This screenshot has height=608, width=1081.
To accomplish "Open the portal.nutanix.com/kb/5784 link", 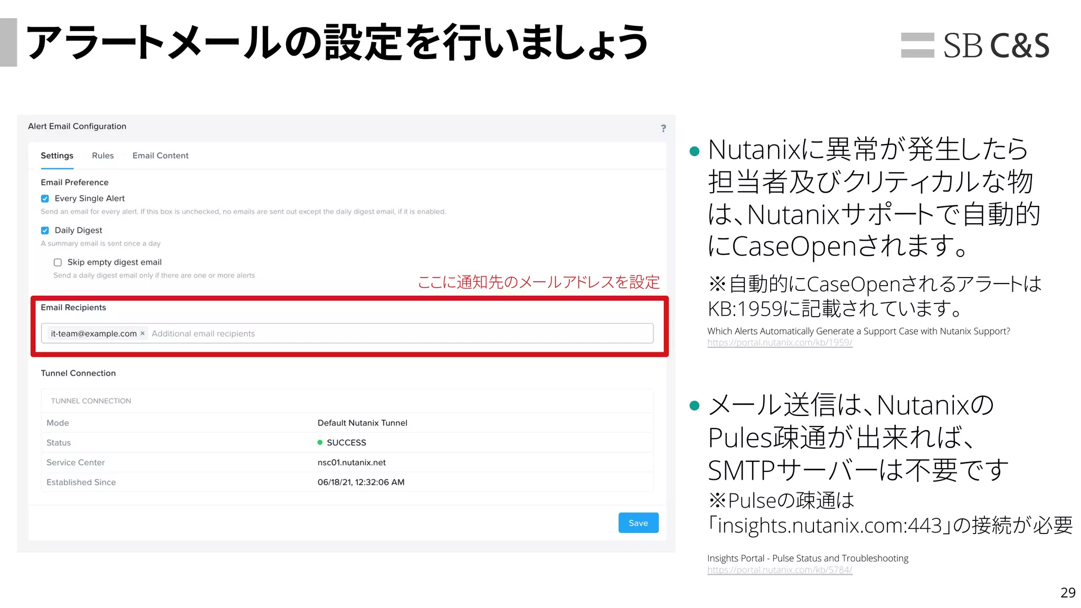I will point(780,570).
